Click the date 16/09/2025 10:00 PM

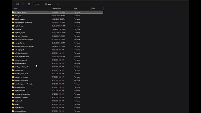coord(59,19)
